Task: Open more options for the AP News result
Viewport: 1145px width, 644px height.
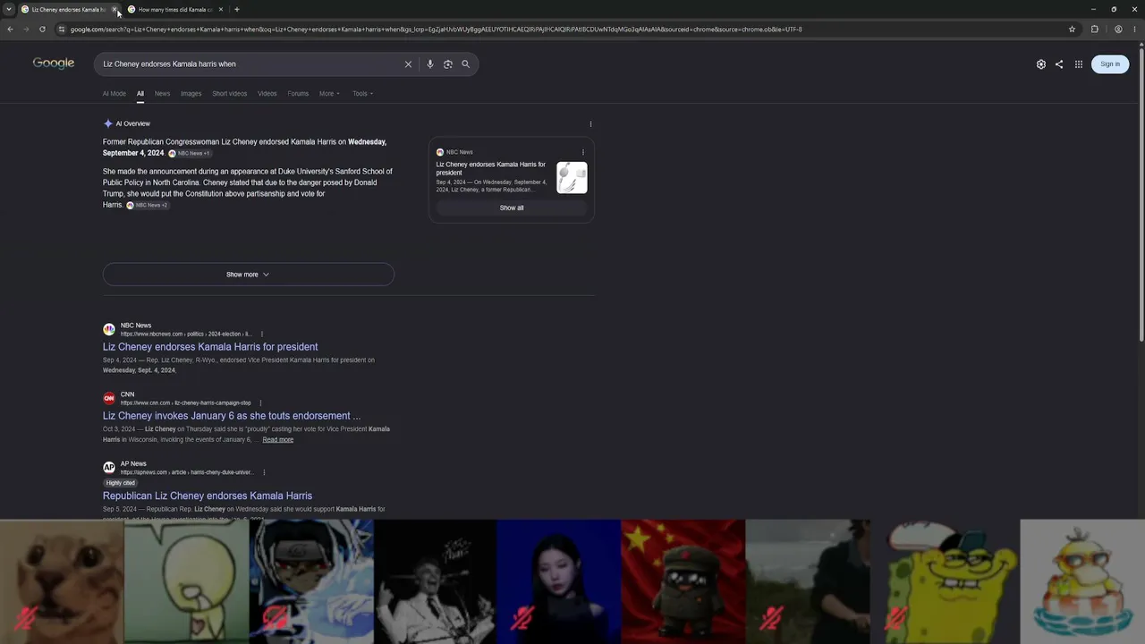Action: 264,472
